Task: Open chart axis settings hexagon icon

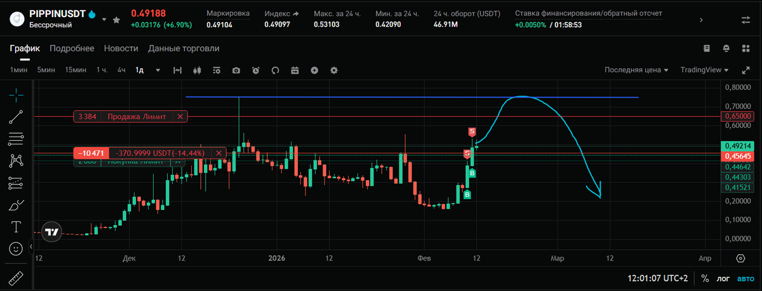Action: tap(740, 258)
